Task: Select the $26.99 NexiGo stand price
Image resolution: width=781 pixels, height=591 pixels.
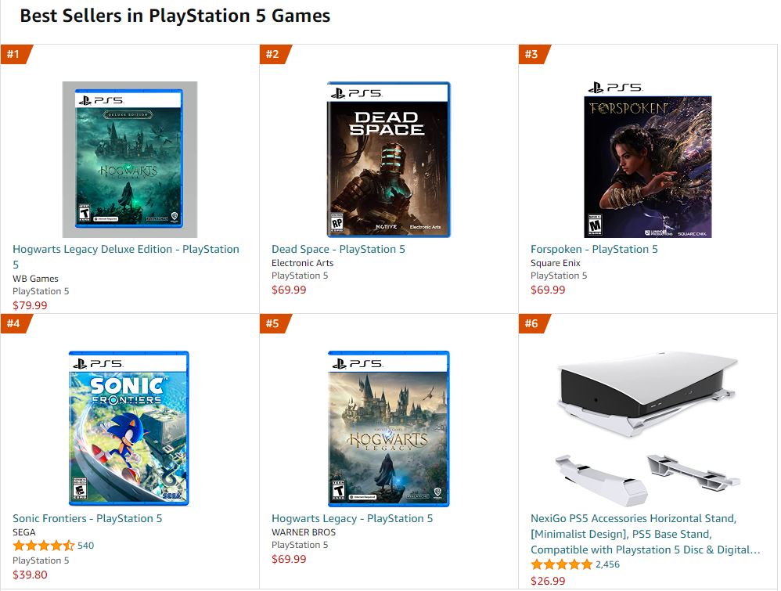Action: point(548,581)
